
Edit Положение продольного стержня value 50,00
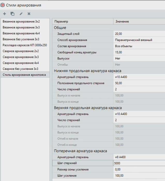[x=139, y=83]
